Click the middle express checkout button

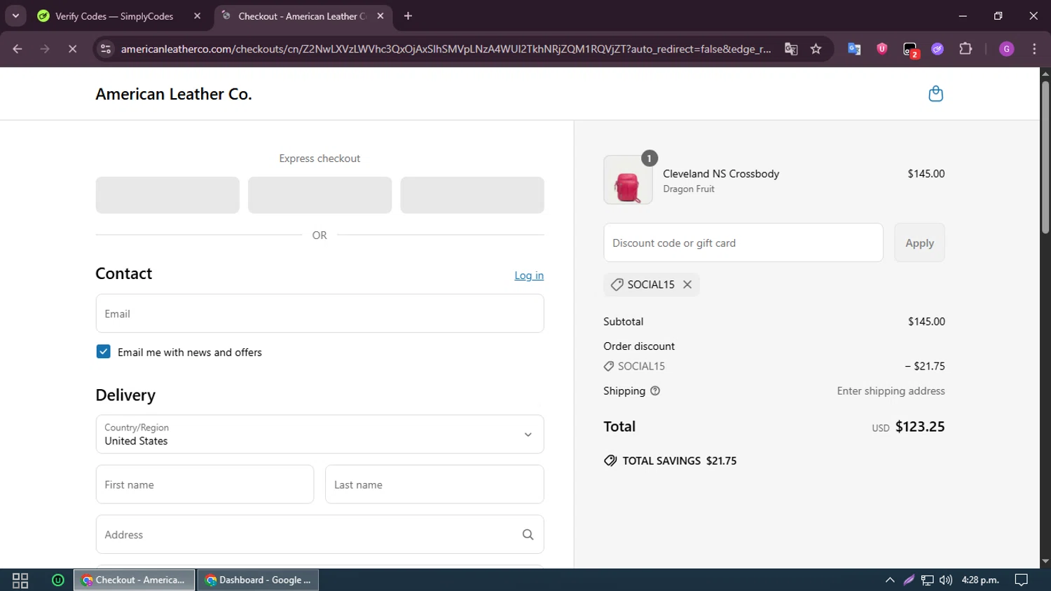(x=320, y=195)
